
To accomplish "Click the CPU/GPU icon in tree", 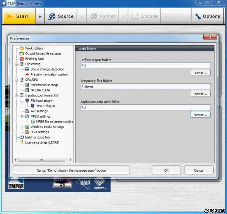I will 22,80.
